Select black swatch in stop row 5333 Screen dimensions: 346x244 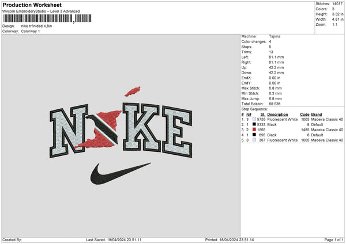click(x=254, y=124)
